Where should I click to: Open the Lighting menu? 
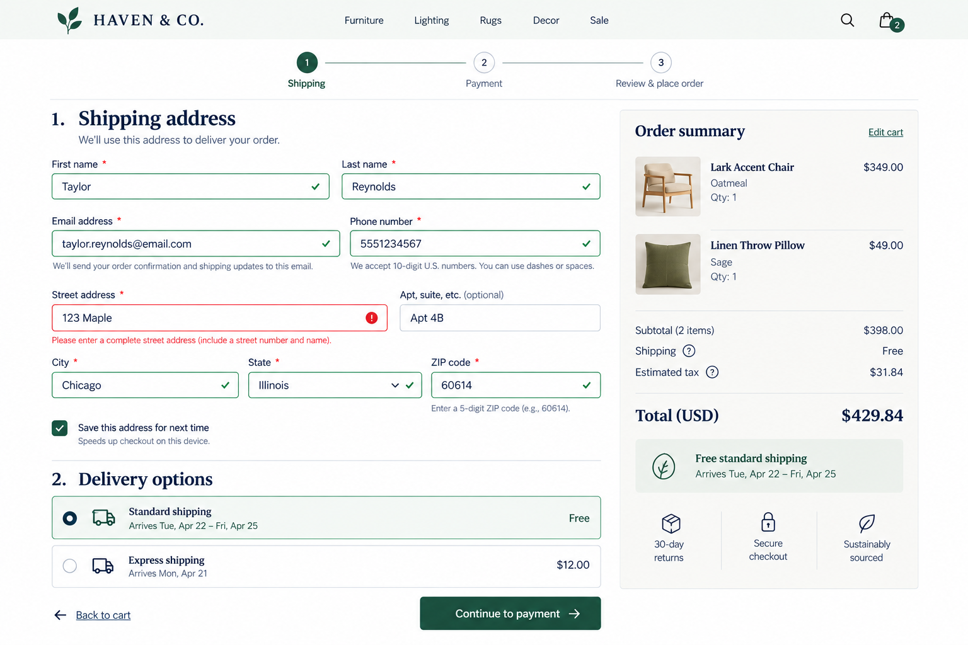point(432,20)
